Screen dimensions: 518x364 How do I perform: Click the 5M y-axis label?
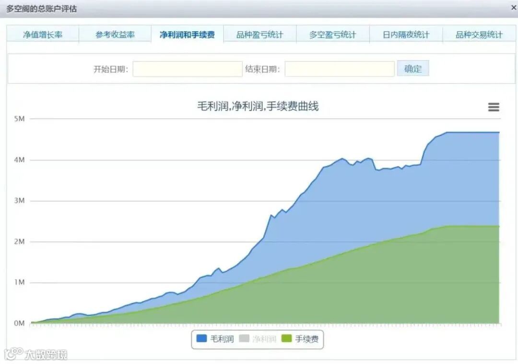pos(20,119)
